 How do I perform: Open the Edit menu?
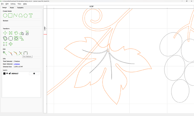[x=7, y=4]
